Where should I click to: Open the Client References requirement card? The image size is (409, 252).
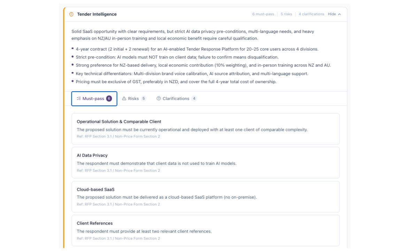click(206, 230)
